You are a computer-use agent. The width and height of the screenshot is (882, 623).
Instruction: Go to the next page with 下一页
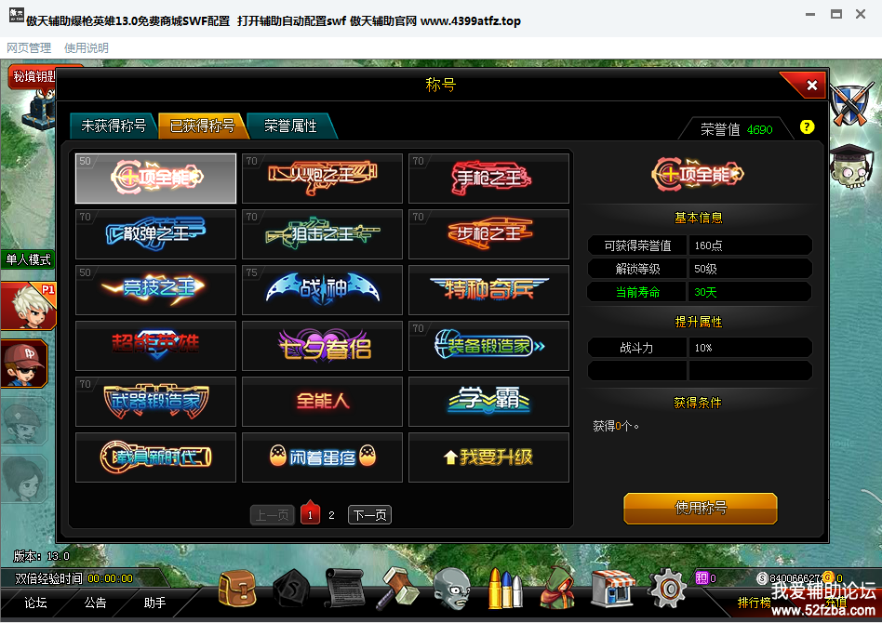pyautogui.click(x=369, y=514)
